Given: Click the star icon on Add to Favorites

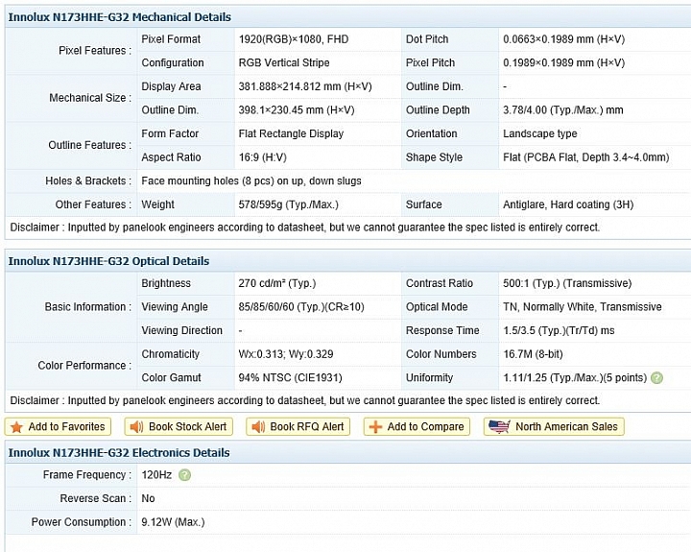Looking at the screenshot, I should 16,427.
